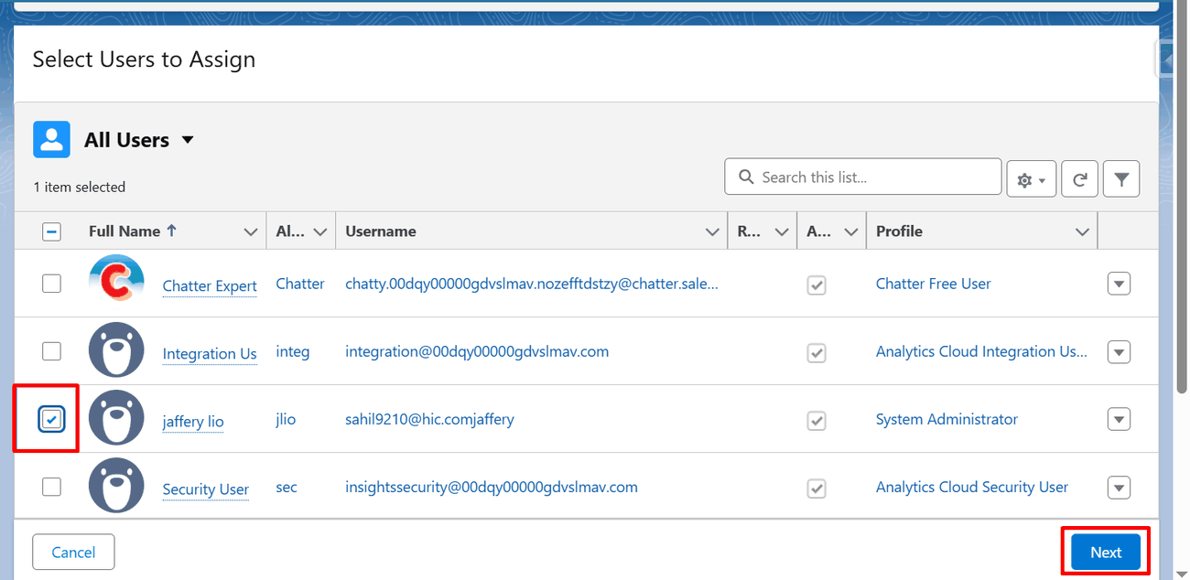Click Security User's avatar image
This screenshot has height=580, width=1190.
click(x=116, y=485)
